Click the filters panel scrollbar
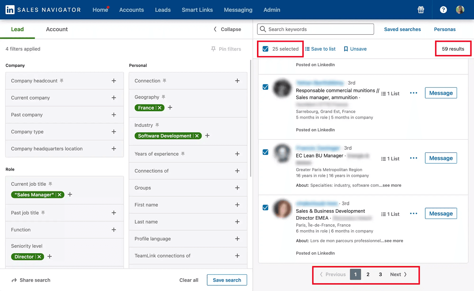 tap(251, 118)
